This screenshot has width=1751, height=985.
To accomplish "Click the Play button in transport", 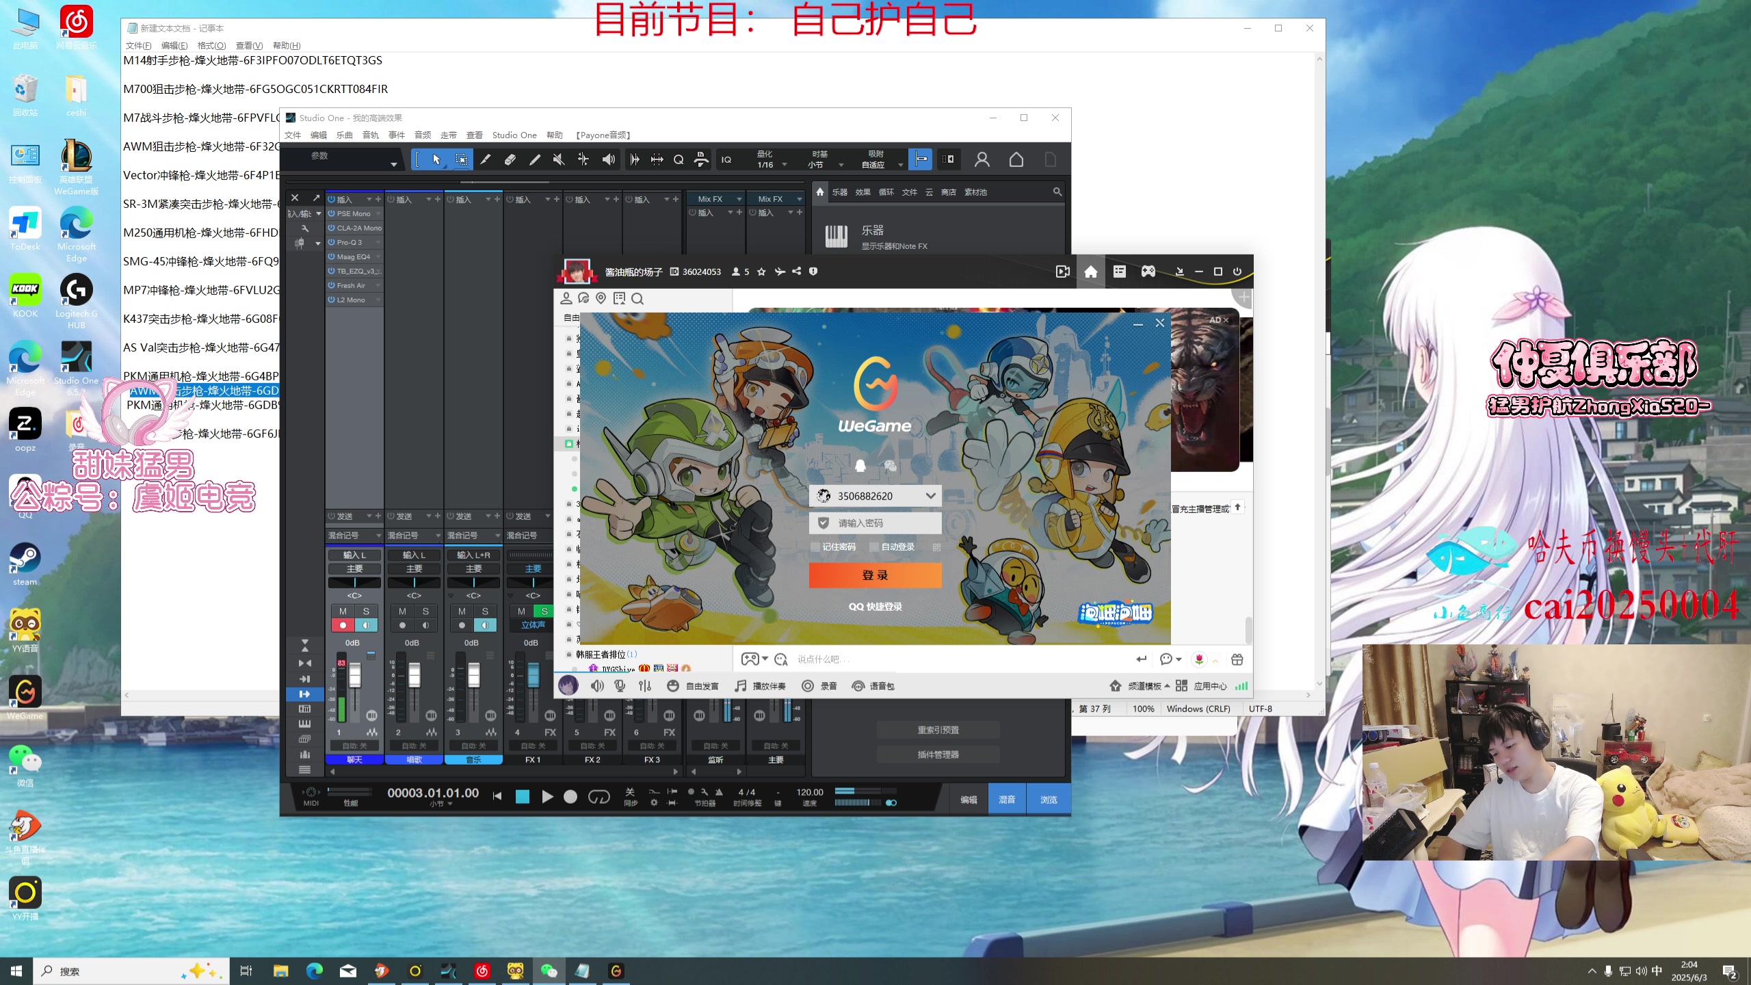I will pos(547,796).
